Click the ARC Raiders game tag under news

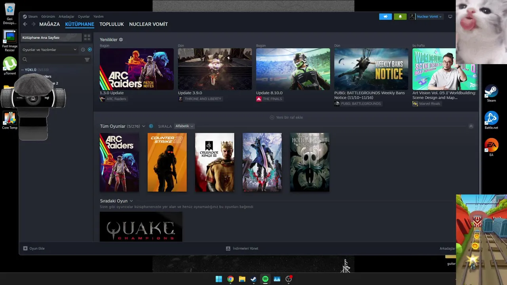113,99
